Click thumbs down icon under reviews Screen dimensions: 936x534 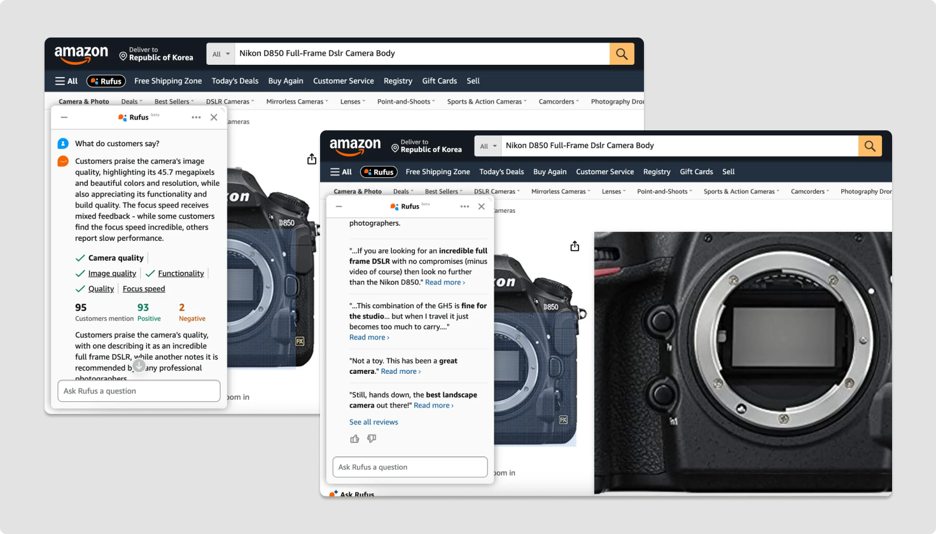pos(372,439)
